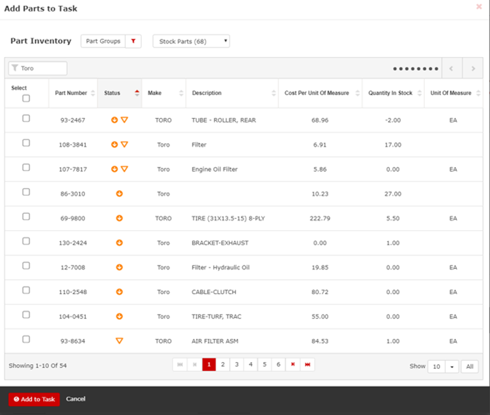Close the Add Parts to Task dialog

point(479,6)
